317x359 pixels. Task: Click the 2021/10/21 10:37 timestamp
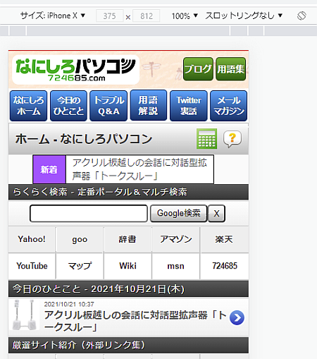[69, 304]
